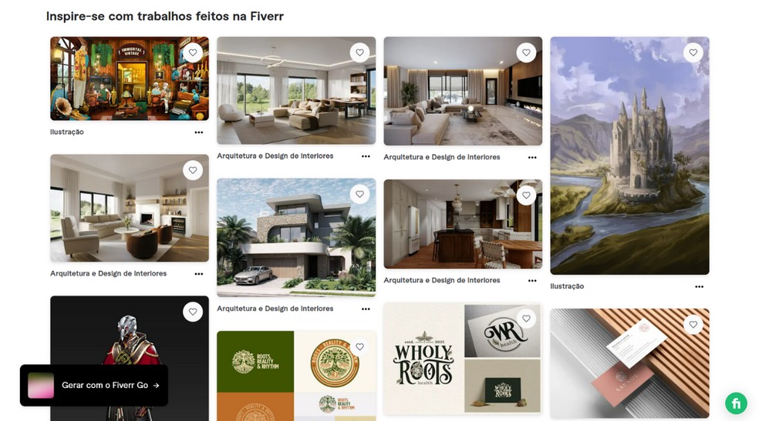This screenshot has width=759, height=421.
Task: Favorite the castle illustration with heart icon
Action: [x=693, y=52]
